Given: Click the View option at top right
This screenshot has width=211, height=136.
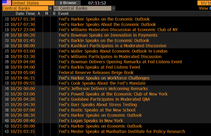Looking at the screenshot, I should (x=203, y=8).
